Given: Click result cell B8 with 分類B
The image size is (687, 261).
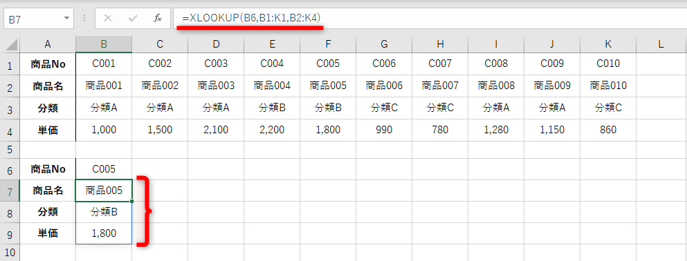Looking at the screenshot, I should click(104, 212).
